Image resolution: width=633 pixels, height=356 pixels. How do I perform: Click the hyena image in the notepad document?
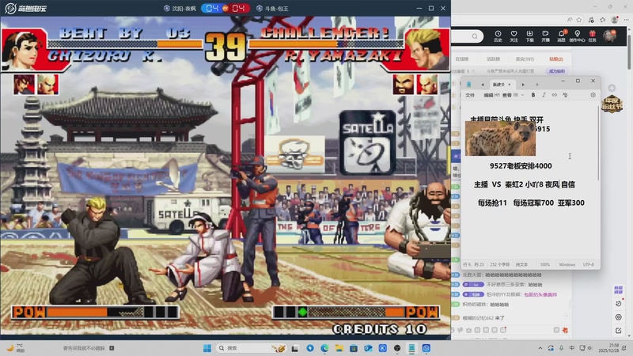(x=500, y=138)
